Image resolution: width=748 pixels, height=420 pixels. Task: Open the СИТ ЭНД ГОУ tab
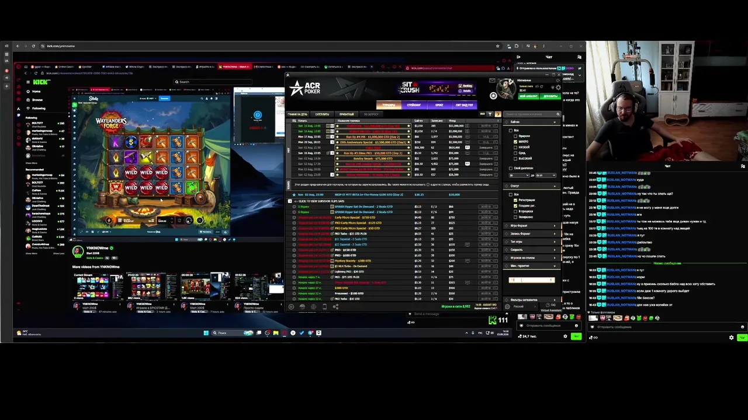pos(465,105)
